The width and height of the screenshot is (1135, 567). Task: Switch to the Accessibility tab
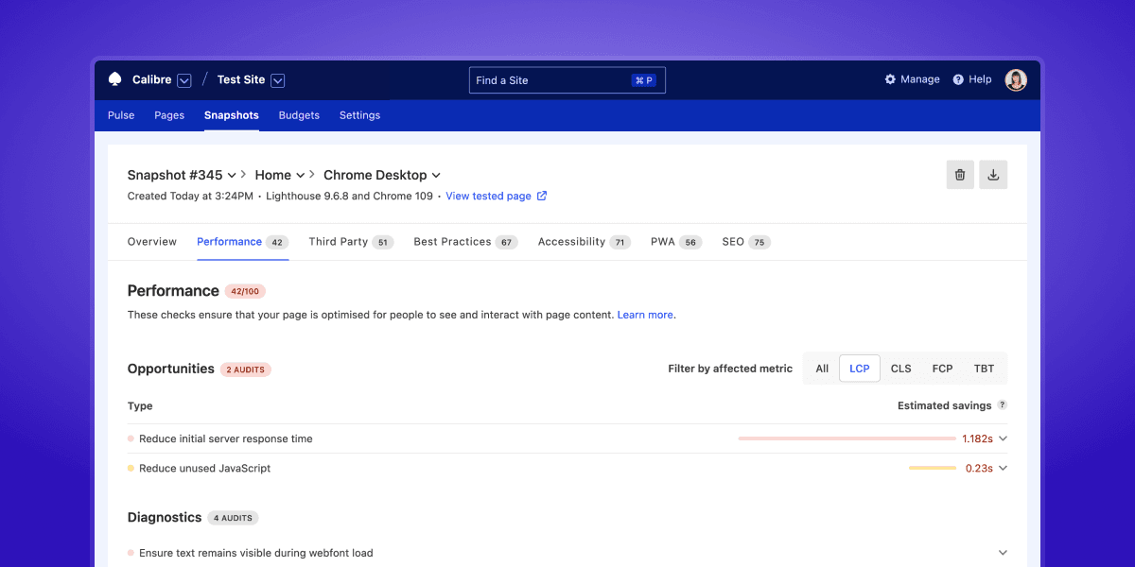click(571, 241)
